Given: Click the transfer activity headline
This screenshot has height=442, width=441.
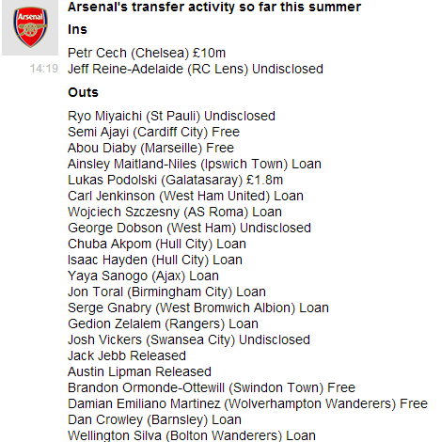Looking at the screenshot, I should tap(214, 7).
